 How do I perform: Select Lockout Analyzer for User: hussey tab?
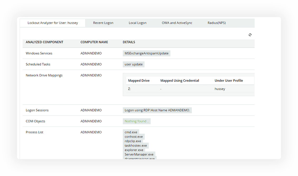point(53,23)
